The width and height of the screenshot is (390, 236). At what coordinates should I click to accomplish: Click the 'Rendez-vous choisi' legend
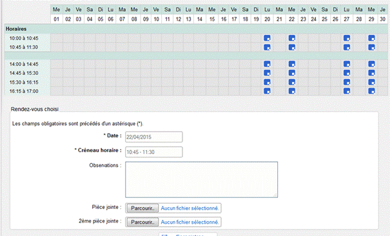[x=35, y=109]
